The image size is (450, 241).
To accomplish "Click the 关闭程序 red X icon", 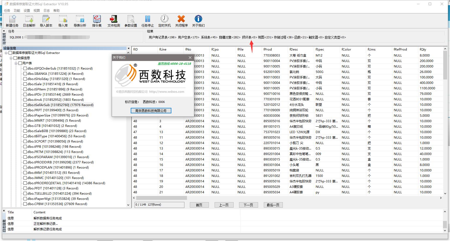I will (x=182, y=21).
